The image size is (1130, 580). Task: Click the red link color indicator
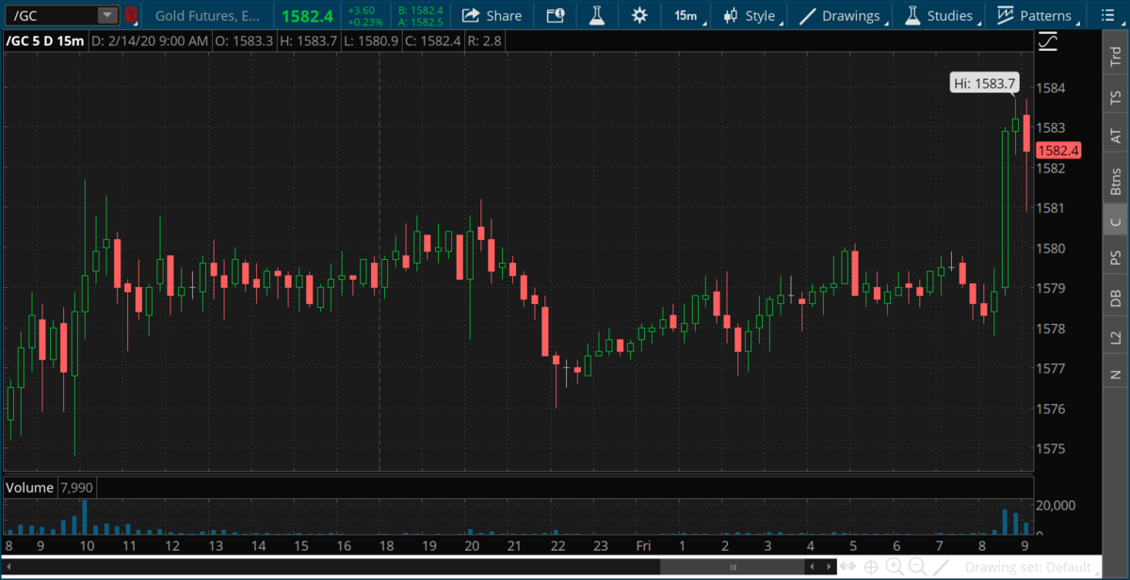131,15
